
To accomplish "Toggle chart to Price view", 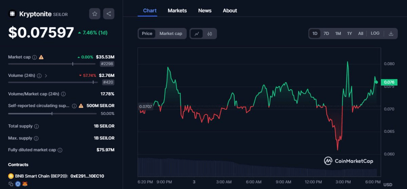I will 147,34.
